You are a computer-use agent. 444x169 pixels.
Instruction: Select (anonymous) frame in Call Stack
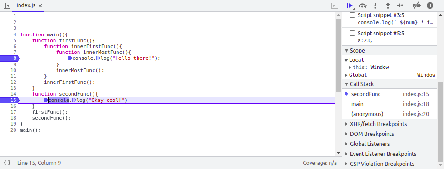(x=390, y=114)
